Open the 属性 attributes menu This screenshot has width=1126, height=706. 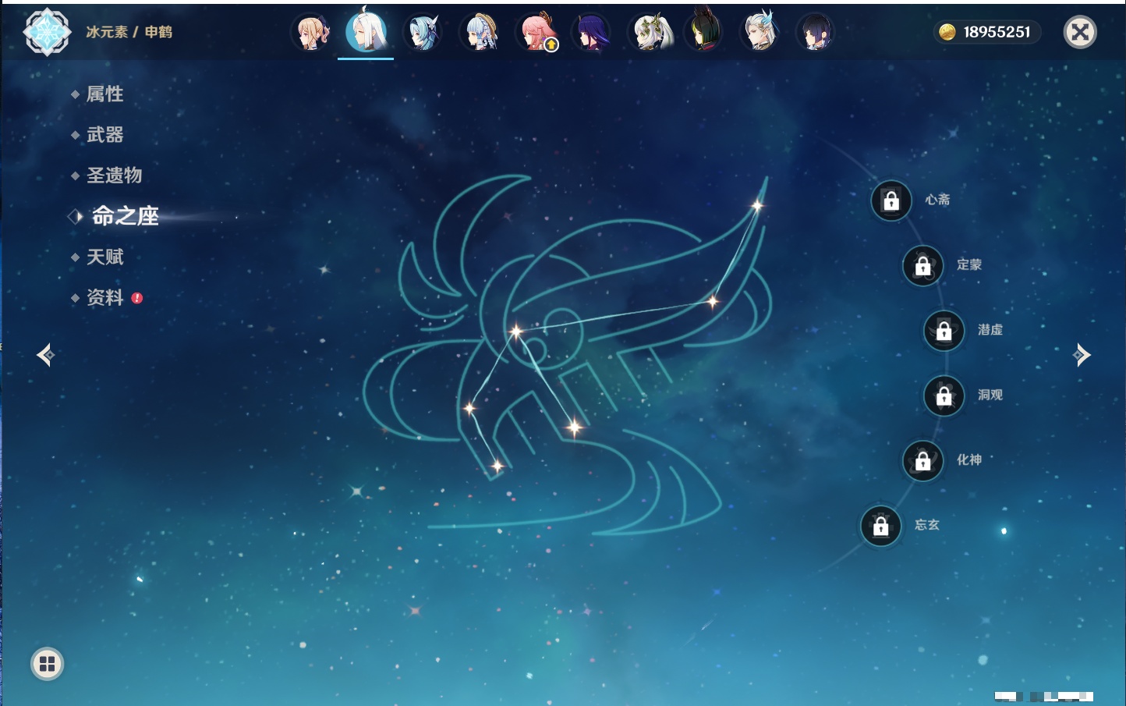tap(104, 94)
